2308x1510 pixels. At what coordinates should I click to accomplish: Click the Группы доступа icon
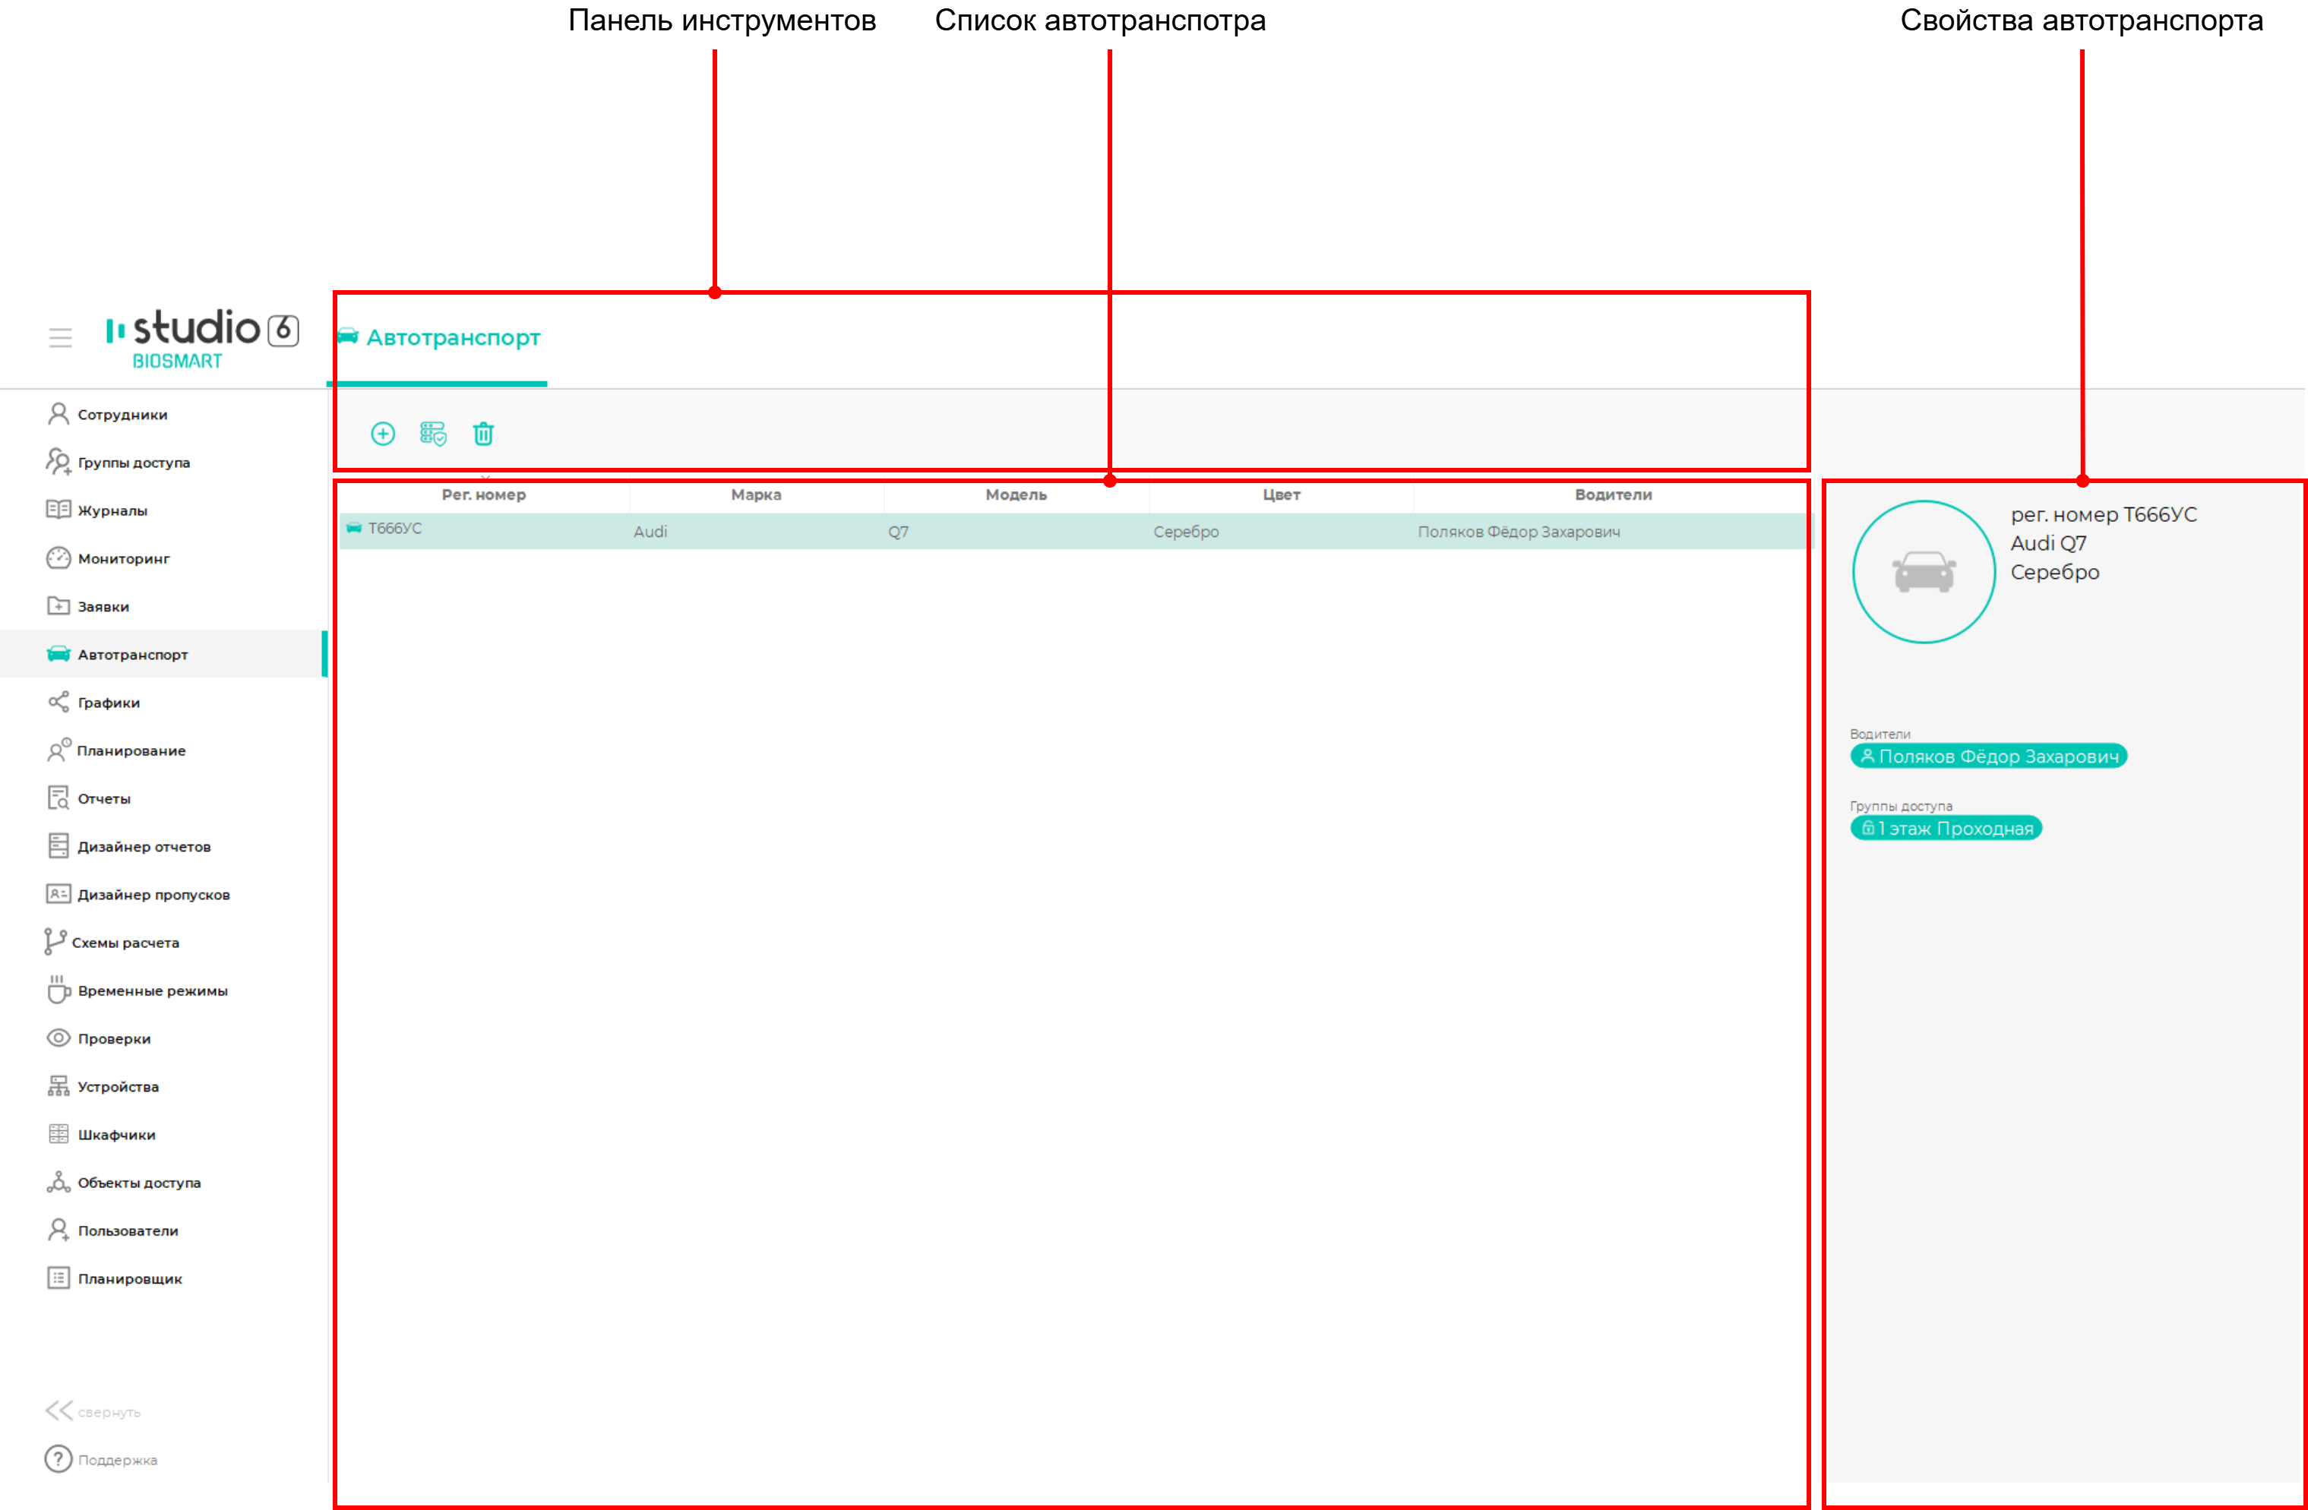coord(58,462)
